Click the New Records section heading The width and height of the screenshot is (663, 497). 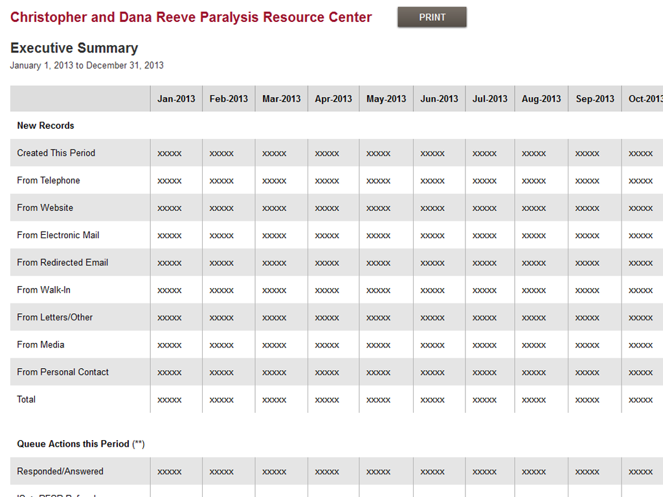point(45,126)
